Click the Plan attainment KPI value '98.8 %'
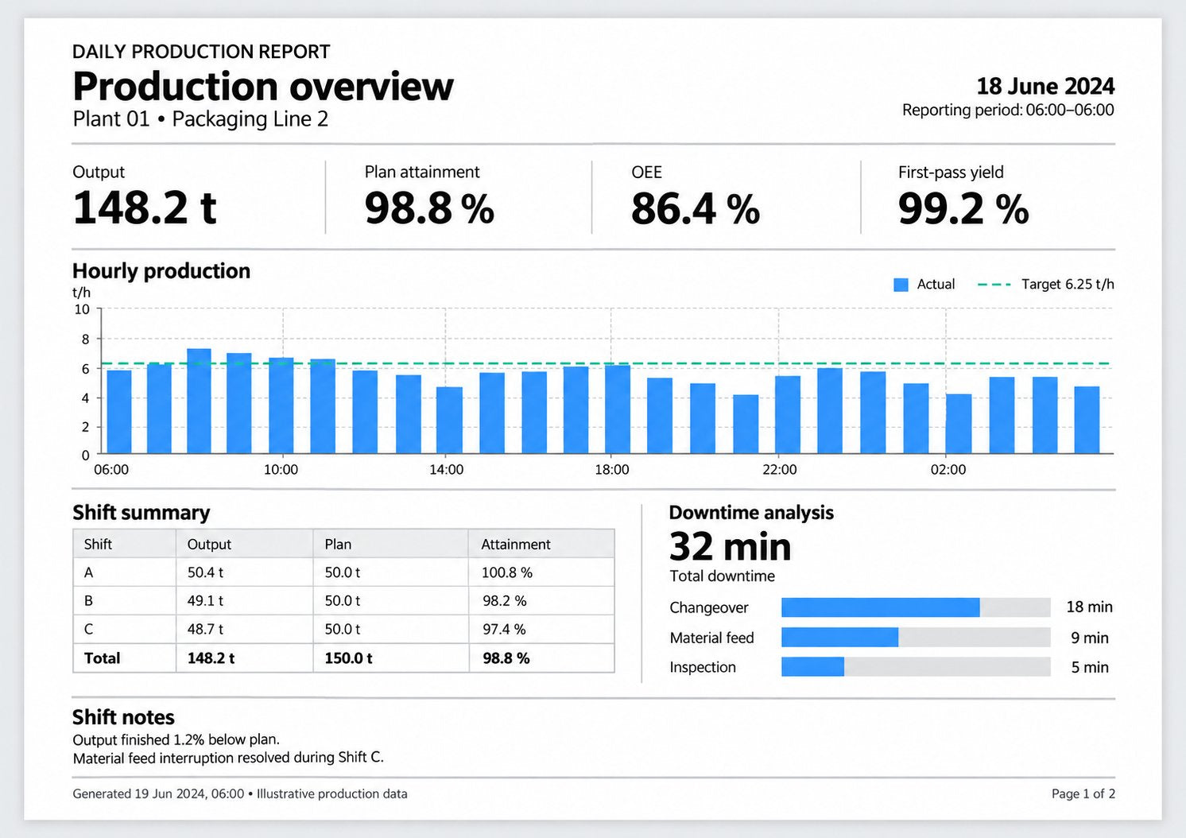 (429, 209)
